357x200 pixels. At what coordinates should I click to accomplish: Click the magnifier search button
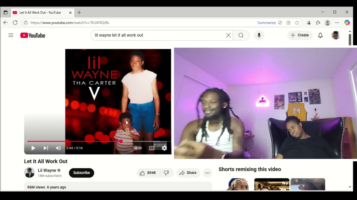point(241,35)
